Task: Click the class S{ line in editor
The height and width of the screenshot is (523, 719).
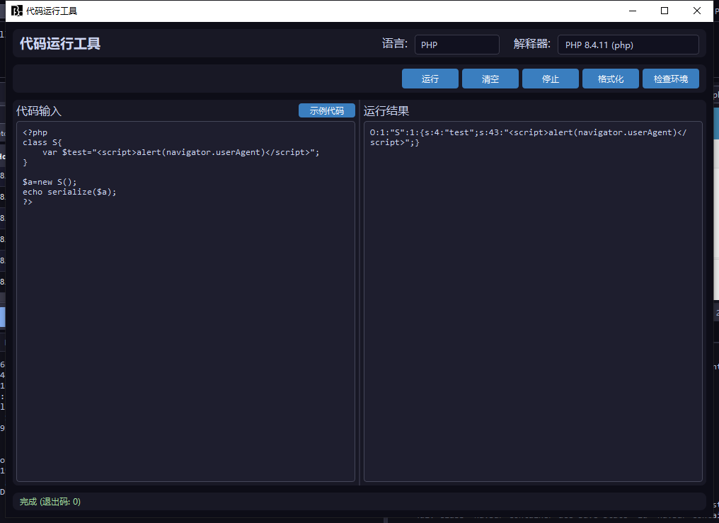Action: tap(42, 142)
